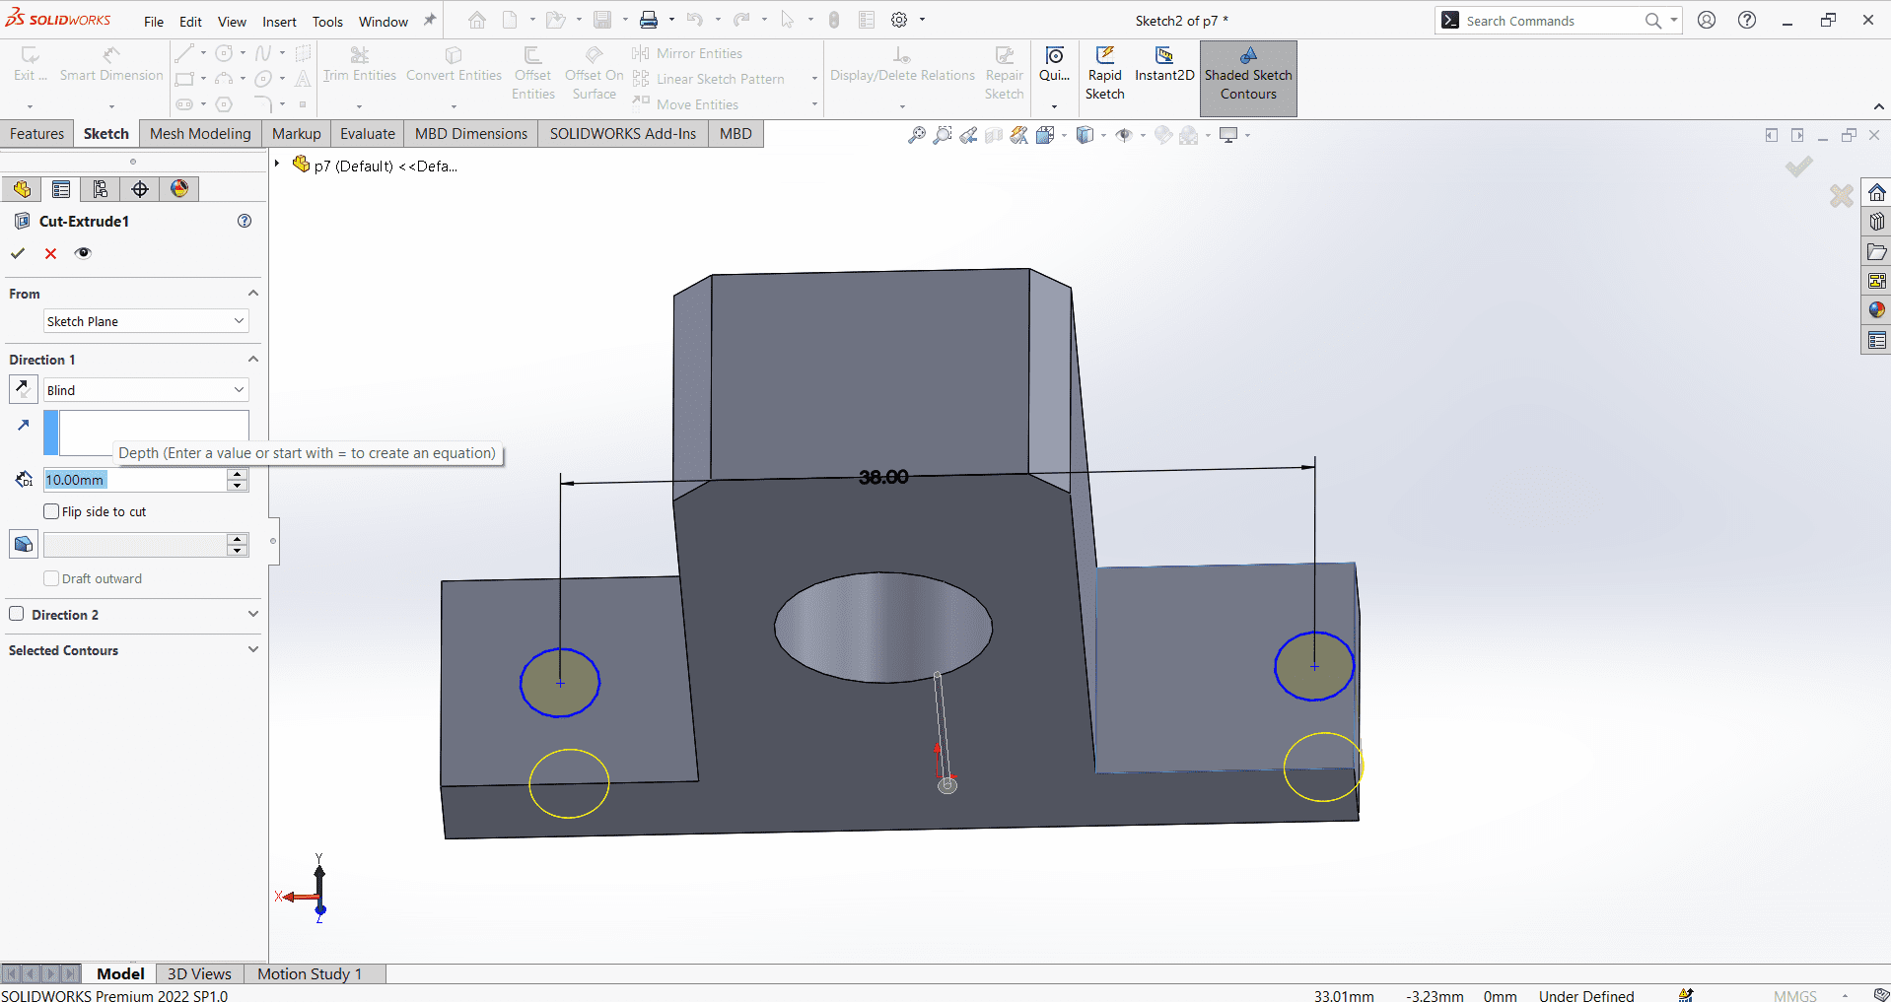Screen dimensions: 1891x1002
Task: Open the SOLIDWORKS Add-Ins tab
Action: [623, 134]
